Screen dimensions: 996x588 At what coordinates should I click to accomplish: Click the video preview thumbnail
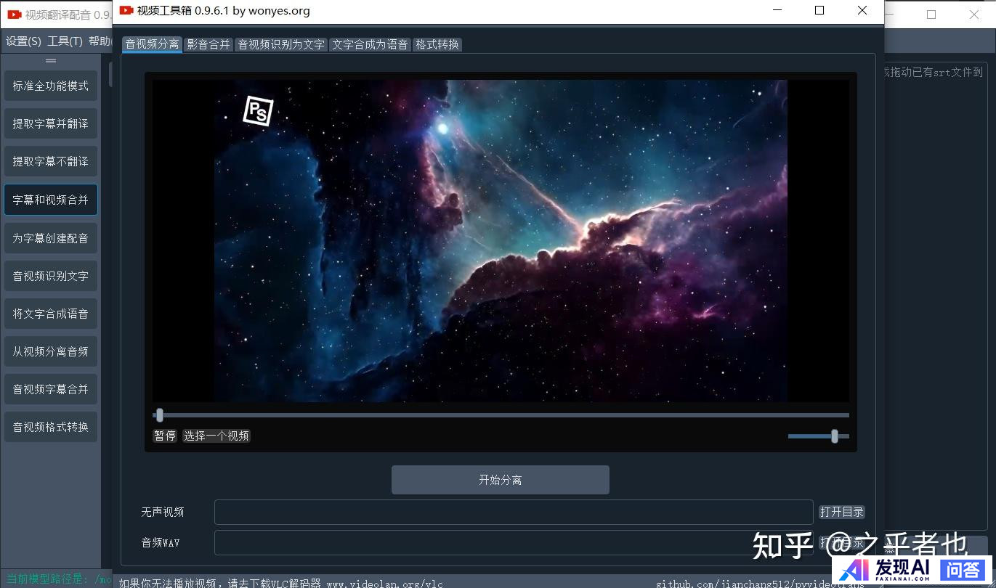(x=501, y=240)
